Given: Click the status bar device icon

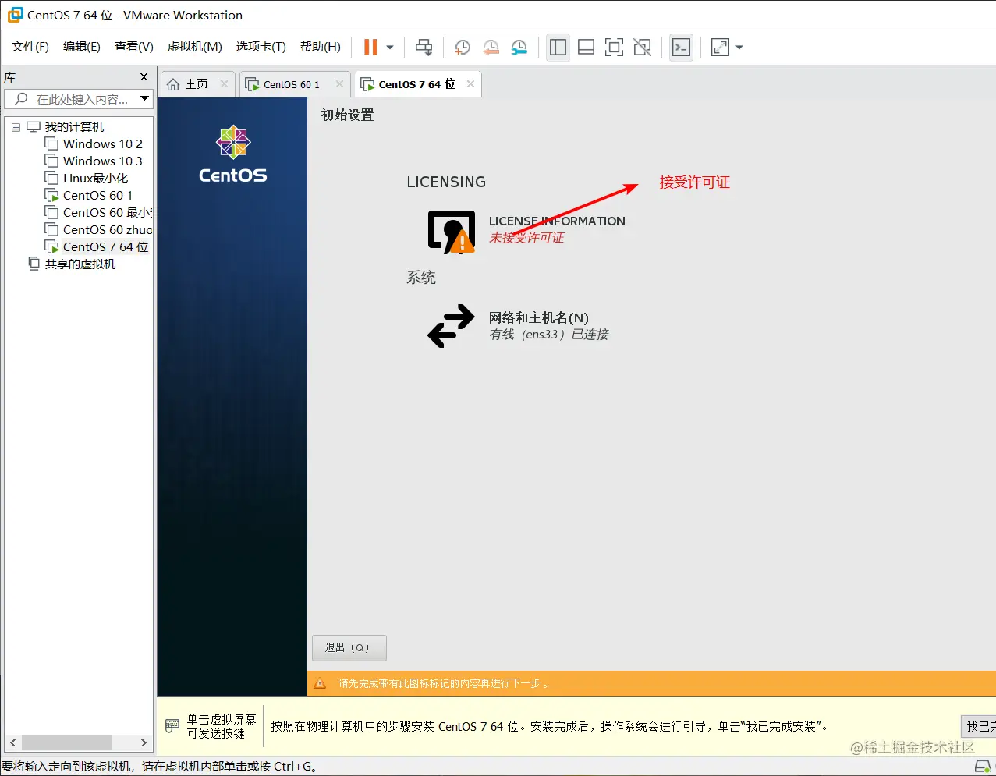Looking at the screenshot, I should 983,767.
